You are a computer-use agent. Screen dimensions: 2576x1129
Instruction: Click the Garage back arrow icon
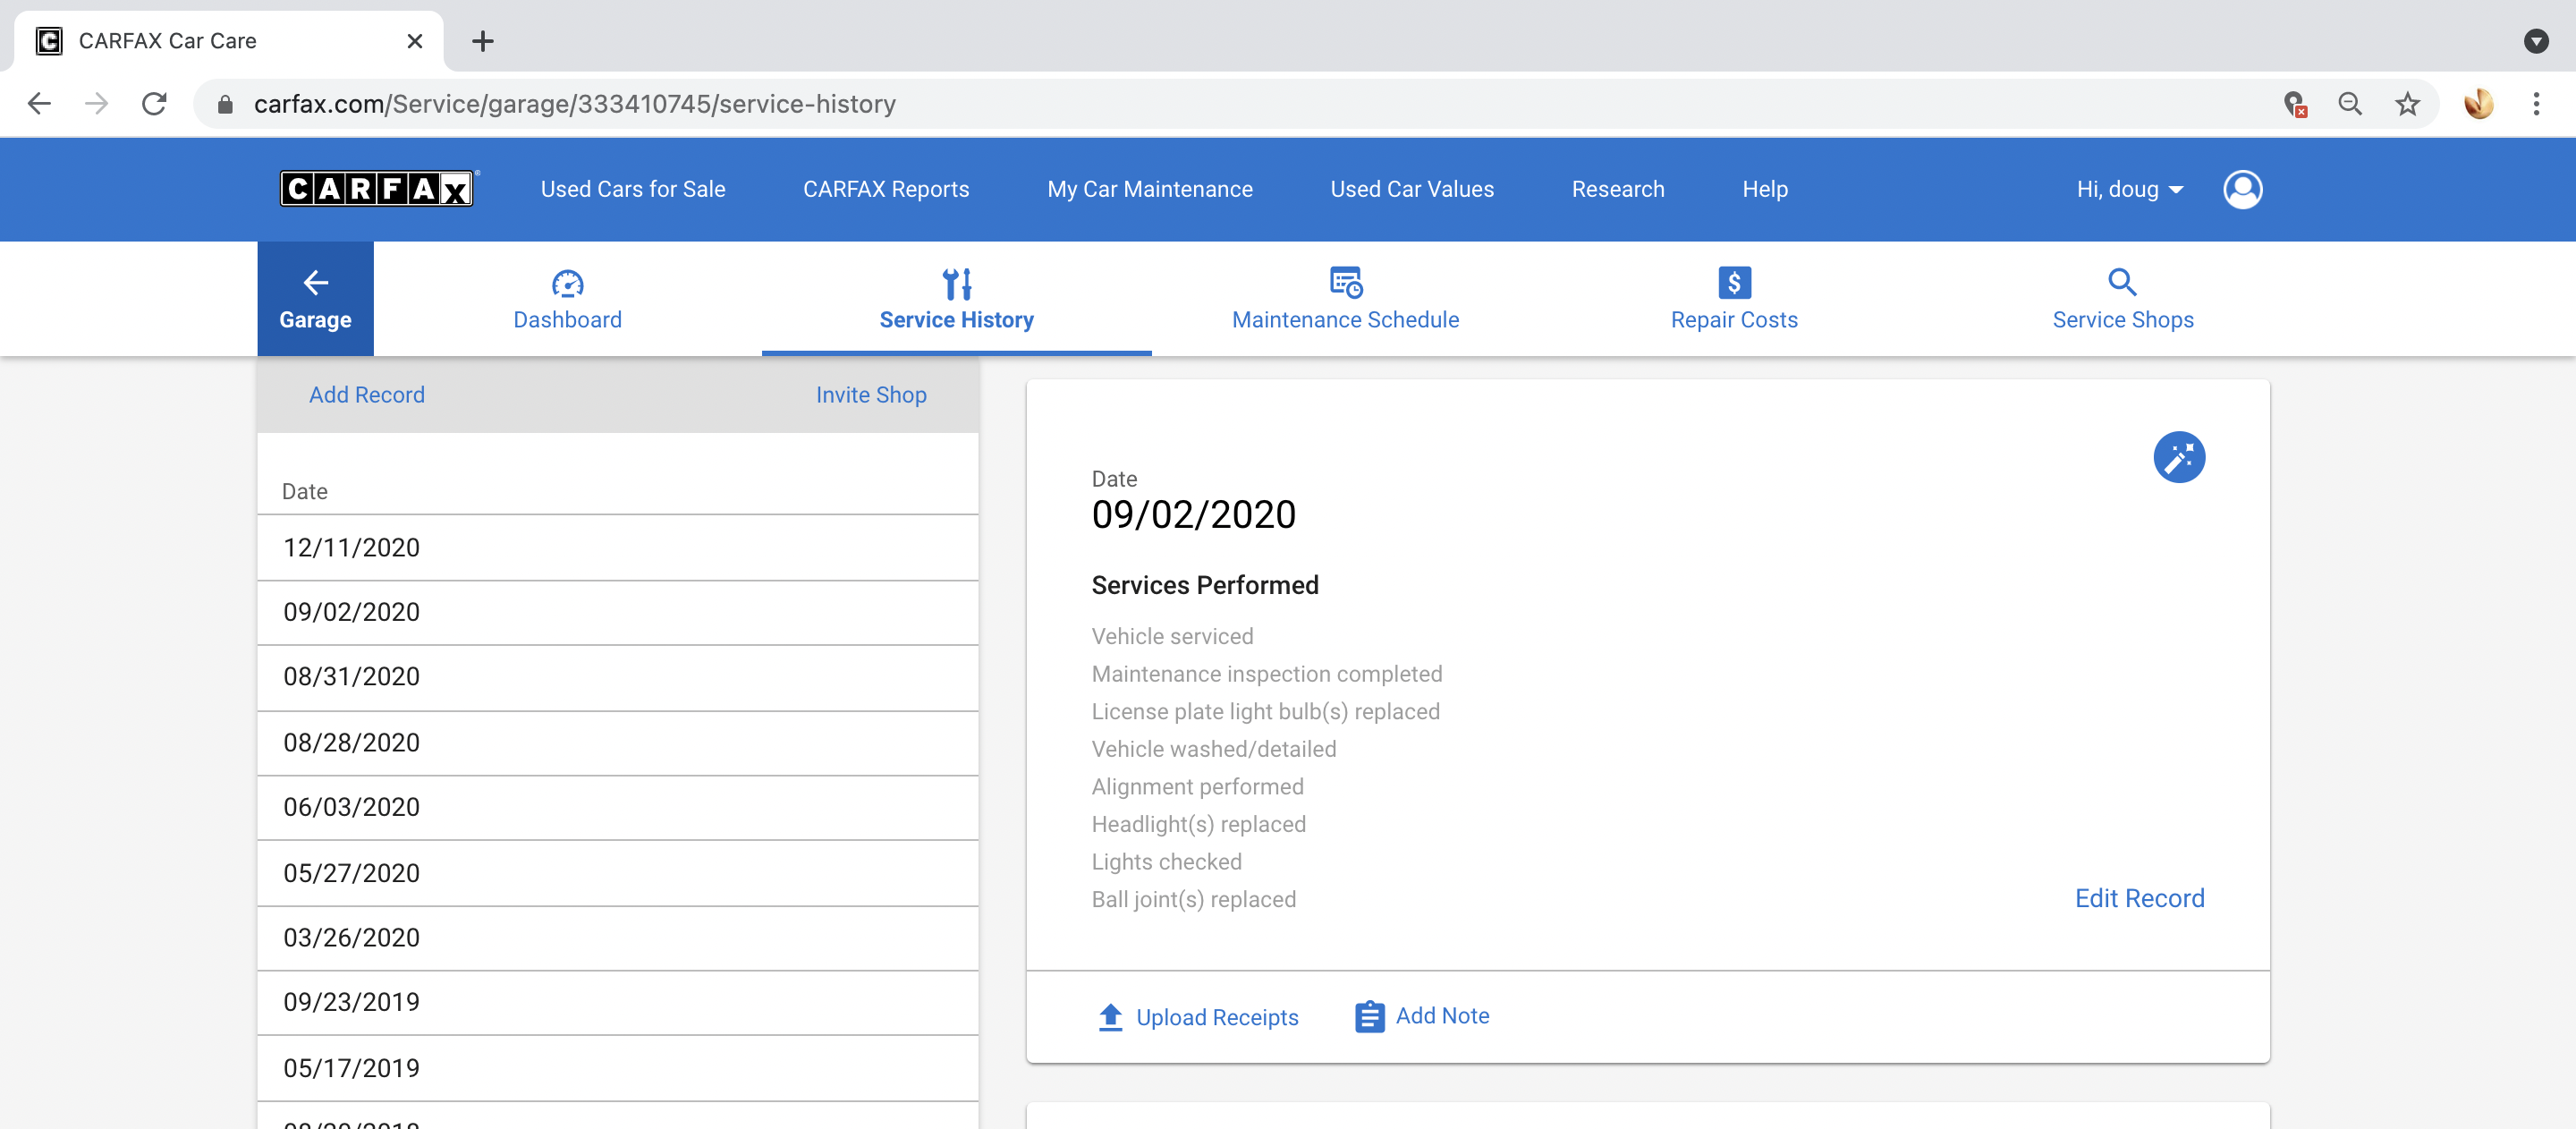point(315,282)
